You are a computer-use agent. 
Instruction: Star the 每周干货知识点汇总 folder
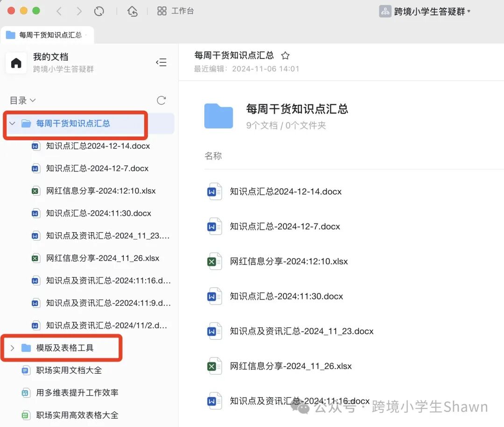coord(285,56)
